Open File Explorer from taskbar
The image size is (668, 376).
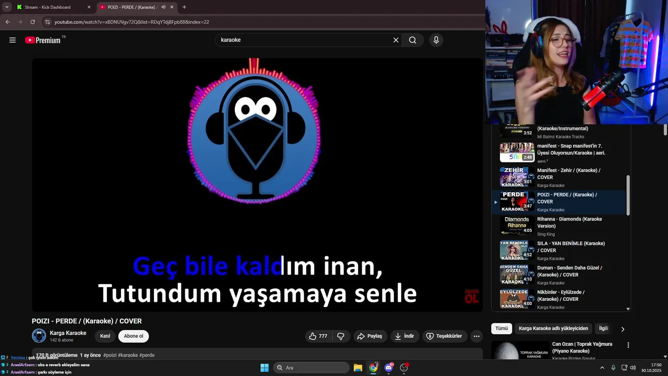358,368
